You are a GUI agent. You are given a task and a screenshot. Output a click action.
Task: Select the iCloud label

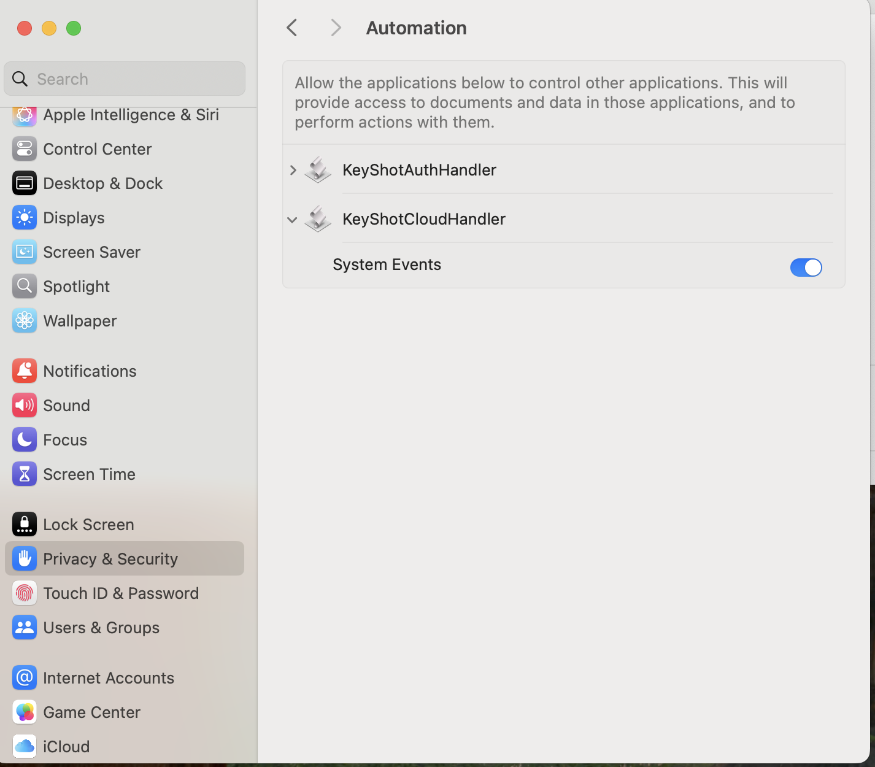[x=66, y=747]
